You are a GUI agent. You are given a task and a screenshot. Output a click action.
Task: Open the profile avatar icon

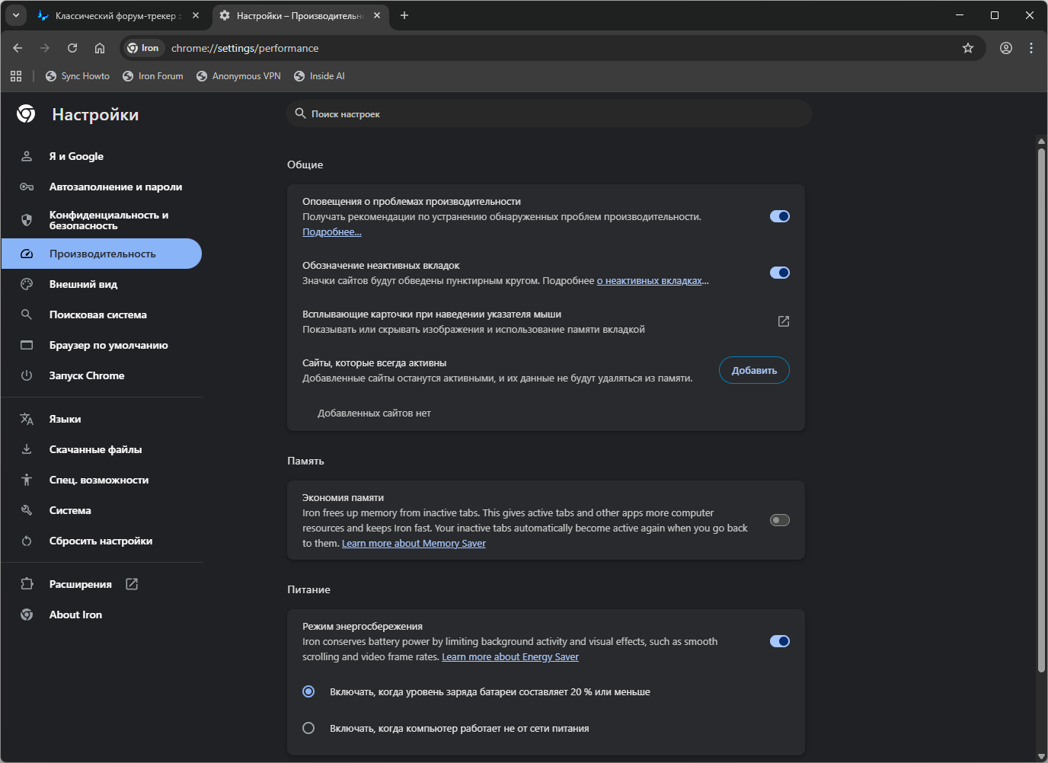(1006, 48)
